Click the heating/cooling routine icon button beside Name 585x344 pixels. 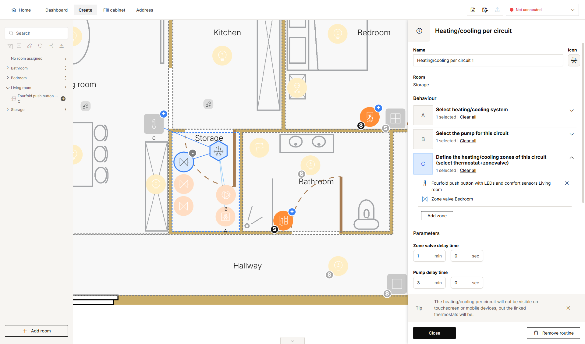click(x=574, y=60)
